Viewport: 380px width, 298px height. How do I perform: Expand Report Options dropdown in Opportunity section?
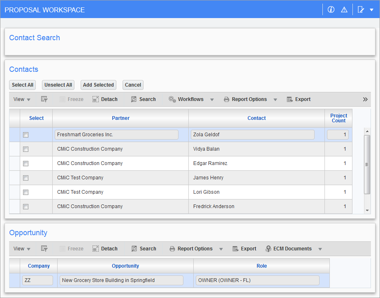point(221,248)
